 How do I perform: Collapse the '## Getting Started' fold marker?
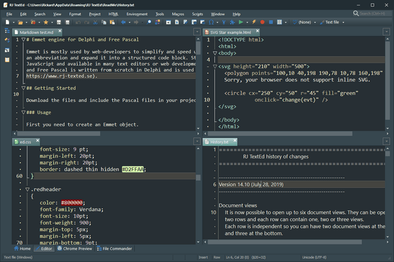pyautogui.click(x=24, y=88)
